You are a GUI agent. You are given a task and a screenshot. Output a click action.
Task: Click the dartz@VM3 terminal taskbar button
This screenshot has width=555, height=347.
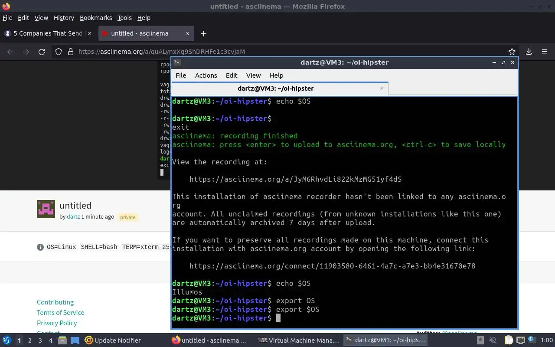(x=385, y=340)
